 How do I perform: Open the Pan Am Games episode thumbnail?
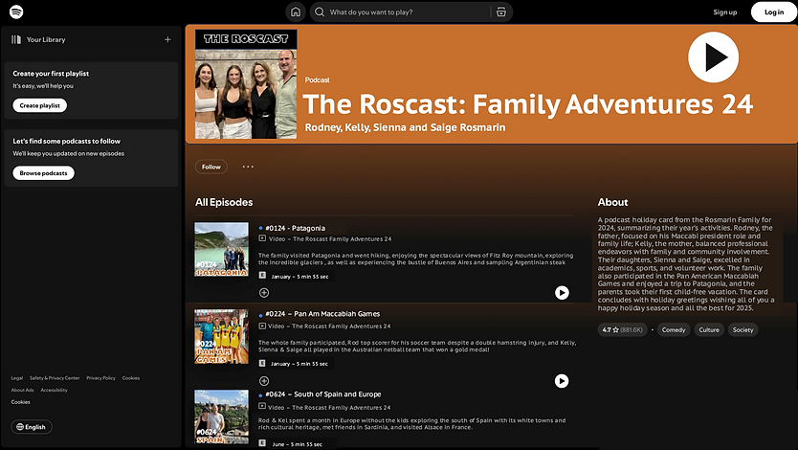point(221,336)
